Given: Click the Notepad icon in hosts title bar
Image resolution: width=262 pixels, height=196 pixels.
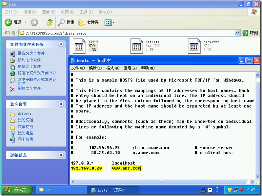Looking at the screenshot, I should point(73,61).
